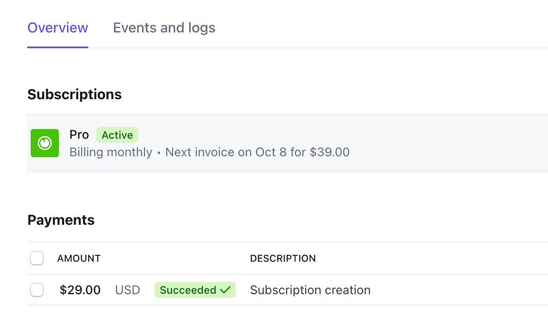This screenshot has width=548, height=331.
Task: Click the Next invoice on Oct 8 text
Action: (226, 152)
